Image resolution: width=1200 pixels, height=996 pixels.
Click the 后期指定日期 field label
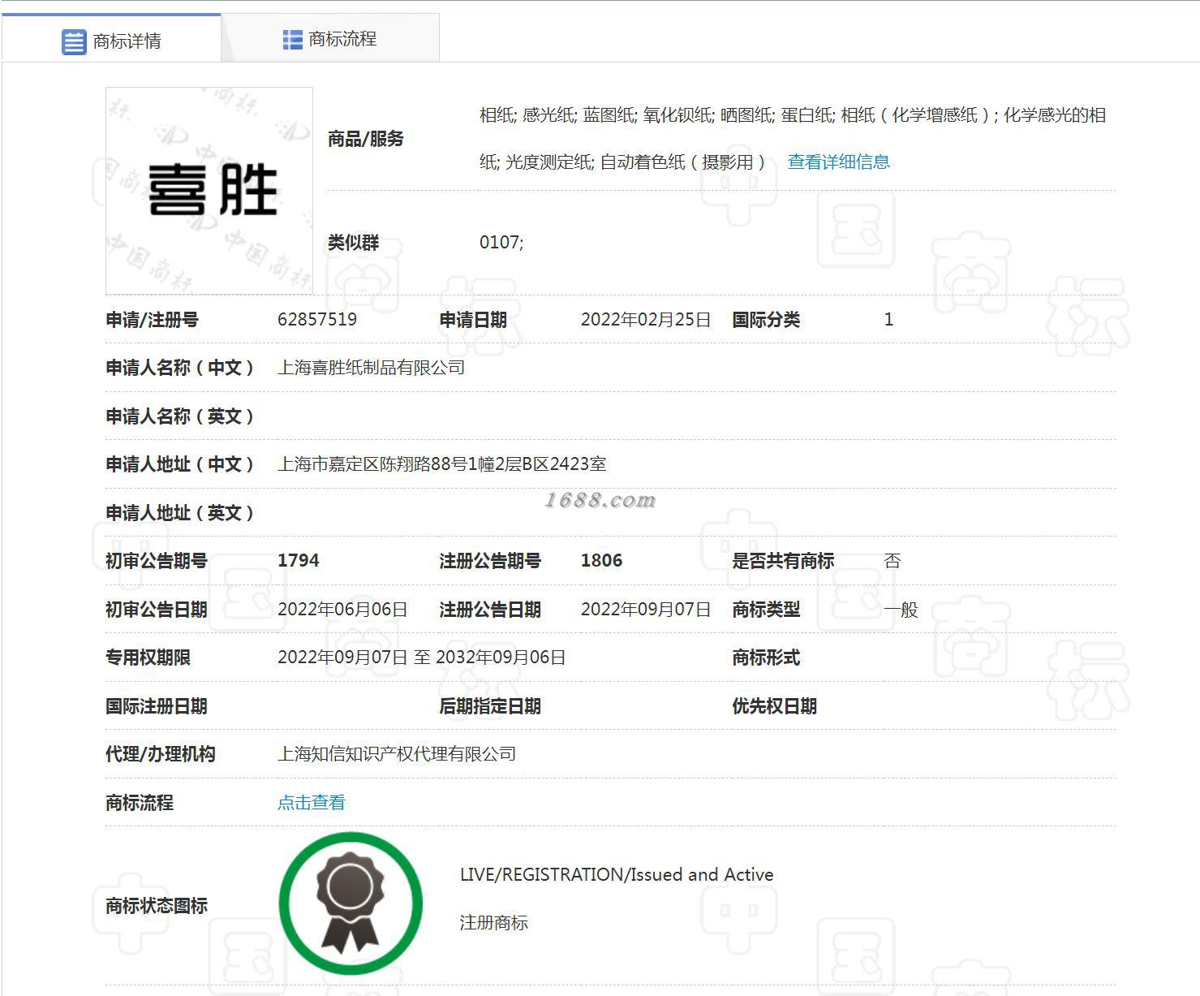click(x=490, y=706)
